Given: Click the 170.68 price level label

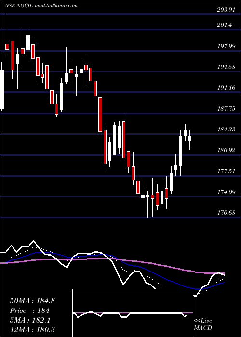Looking at the screenshot, I should [x=226, y=213].
